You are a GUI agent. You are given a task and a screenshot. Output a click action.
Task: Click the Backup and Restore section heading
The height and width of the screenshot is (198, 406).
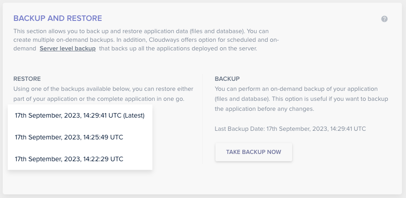(58, 18)
